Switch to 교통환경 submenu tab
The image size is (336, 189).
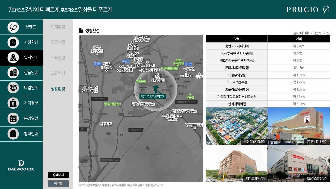(58, 73)
